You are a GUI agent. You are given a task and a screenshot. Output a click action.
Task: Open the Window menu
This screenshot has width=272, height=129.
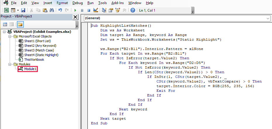pos(135,3)
